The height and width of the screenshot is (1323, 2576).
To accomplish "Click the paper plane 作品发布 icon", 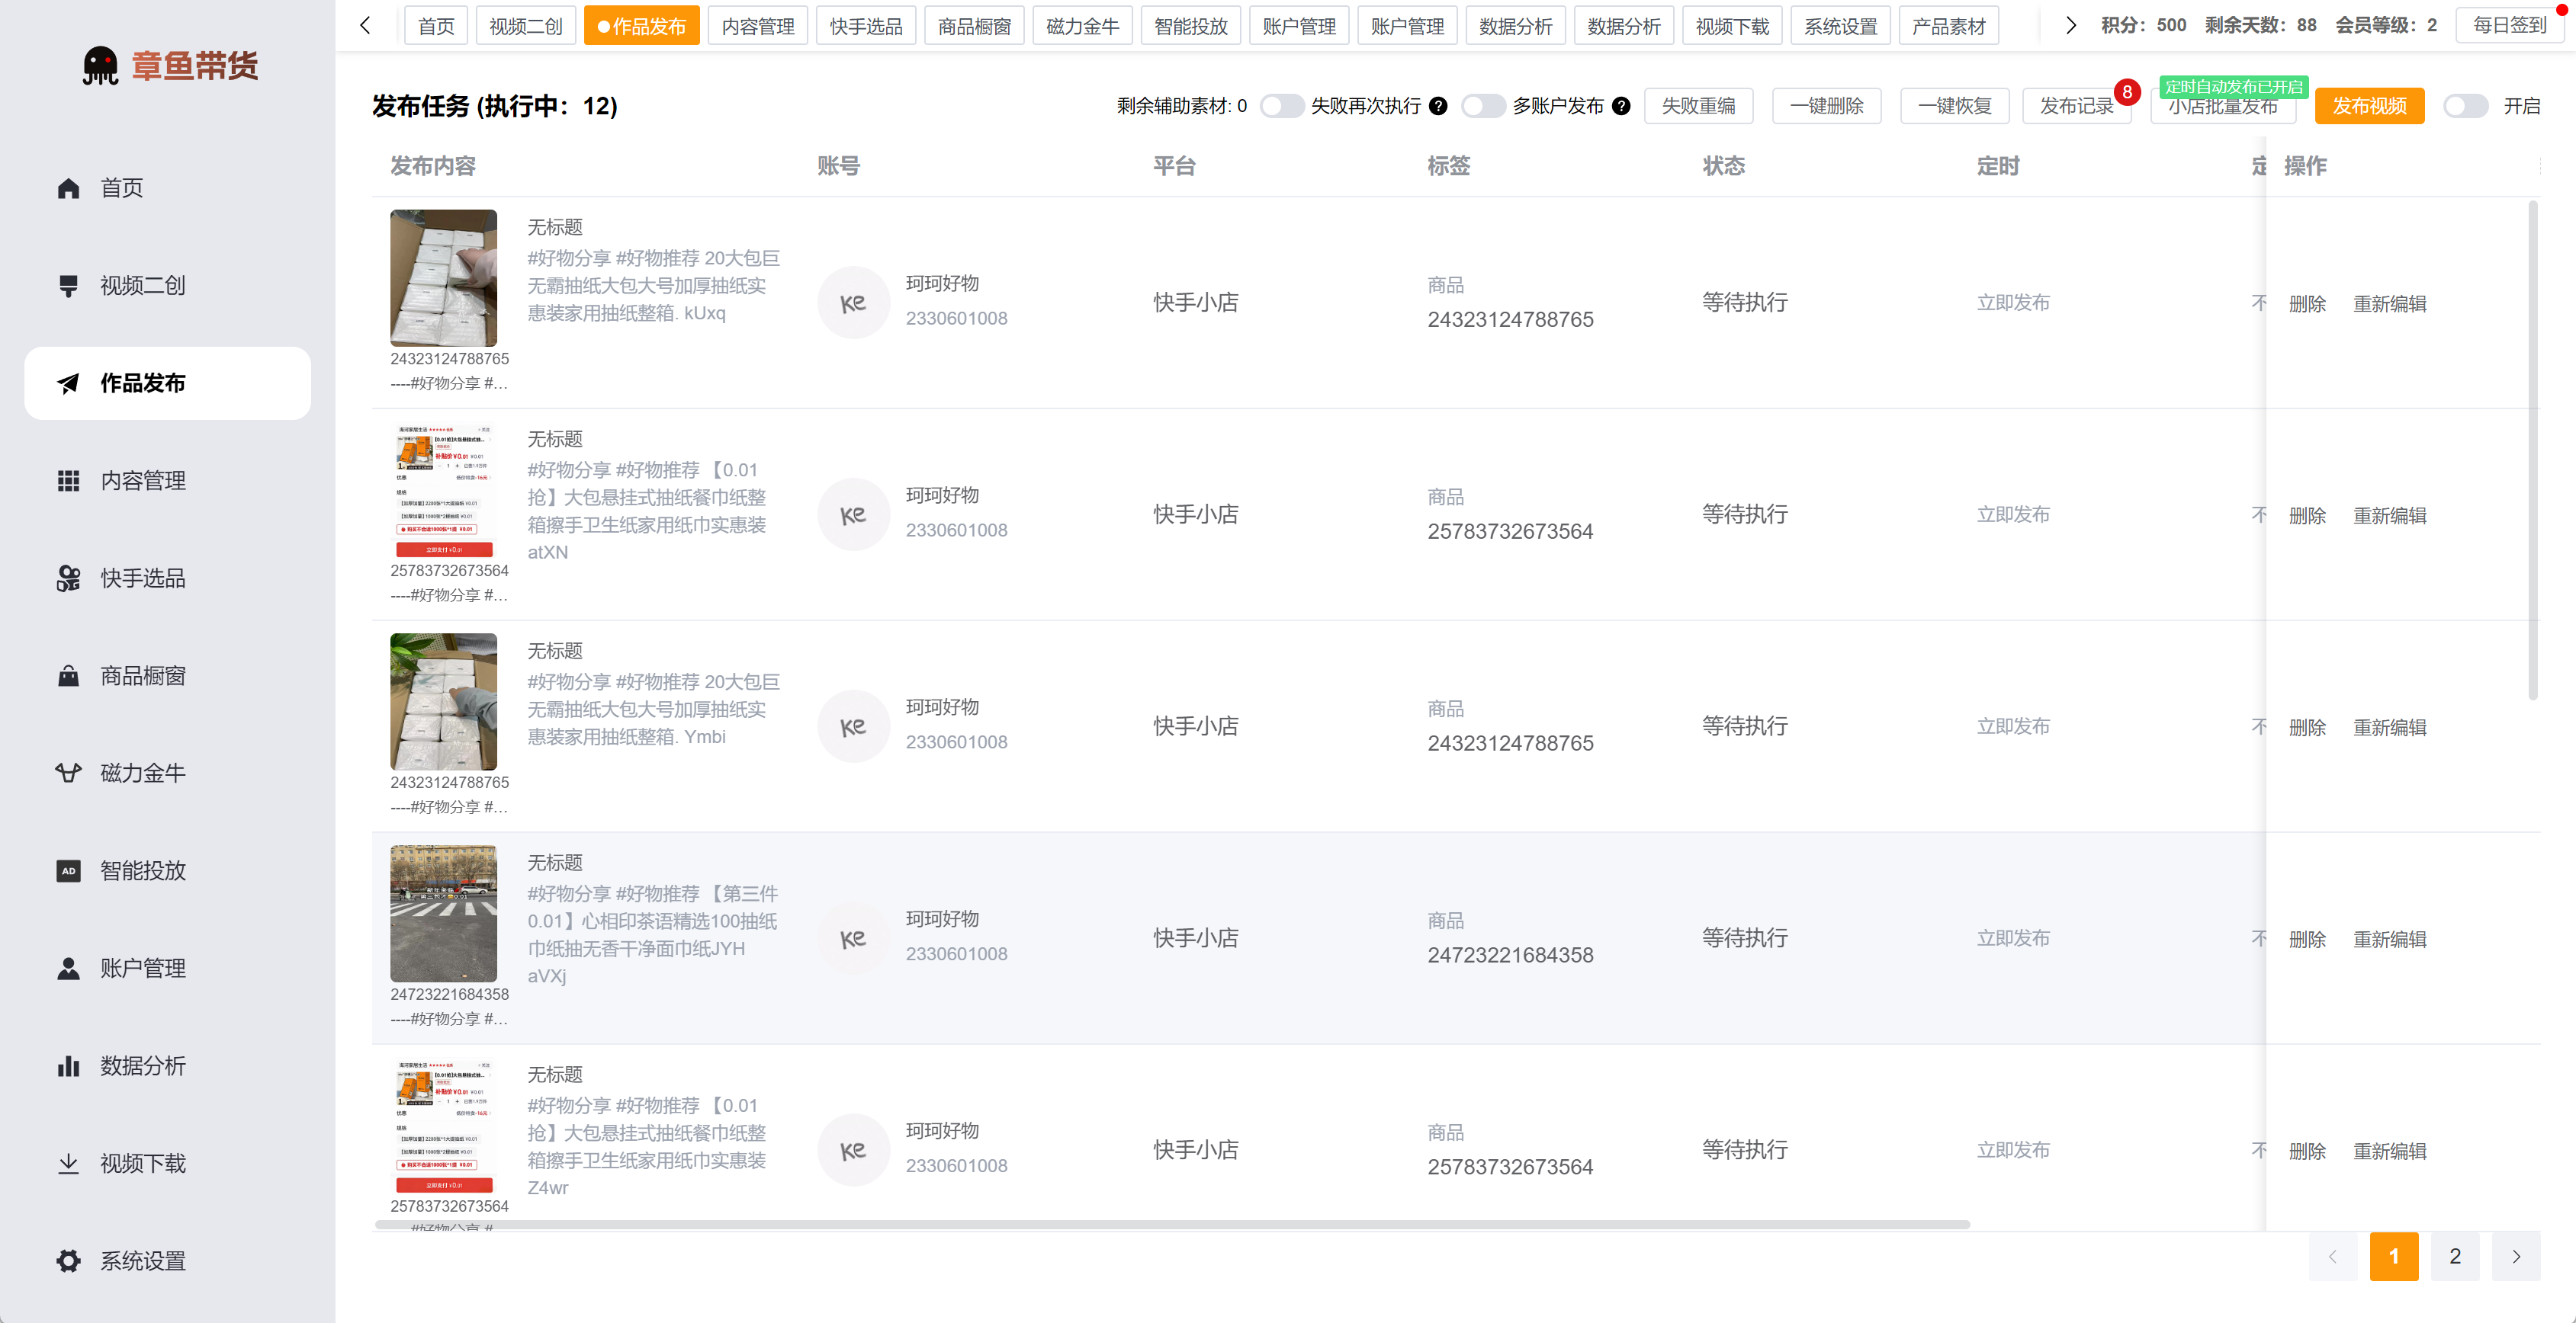I will (68, 383).
